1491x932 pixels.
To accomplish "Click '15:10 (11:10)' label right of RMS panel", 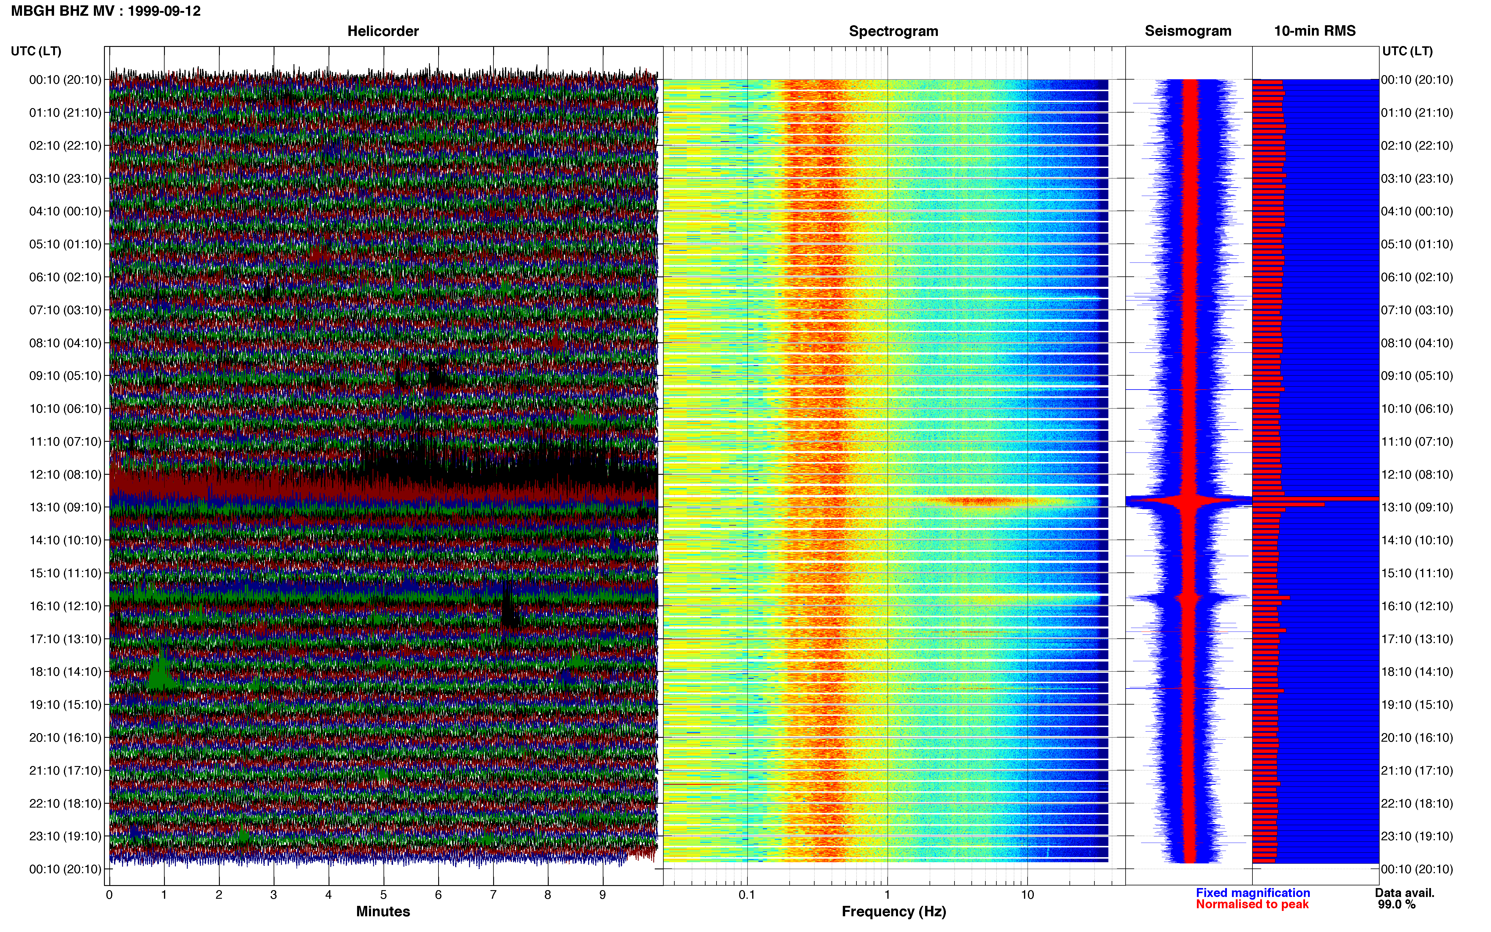I will coord(1417,573).
